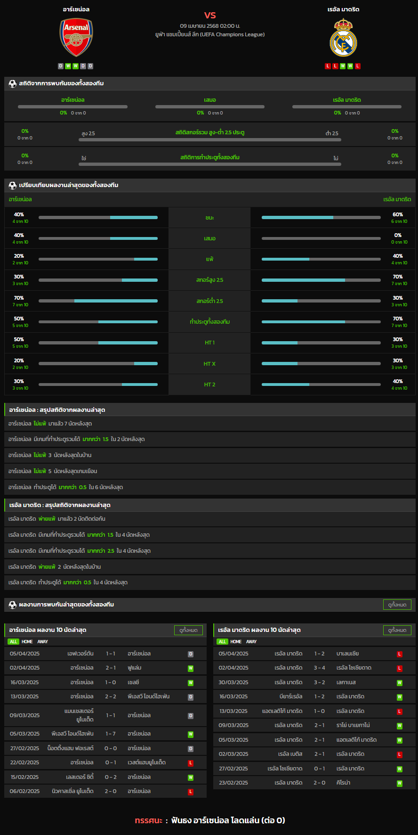418x835 pixels.
Task: Click Arsenal 7-match unbeaten summary line
Action: [210, 424]
